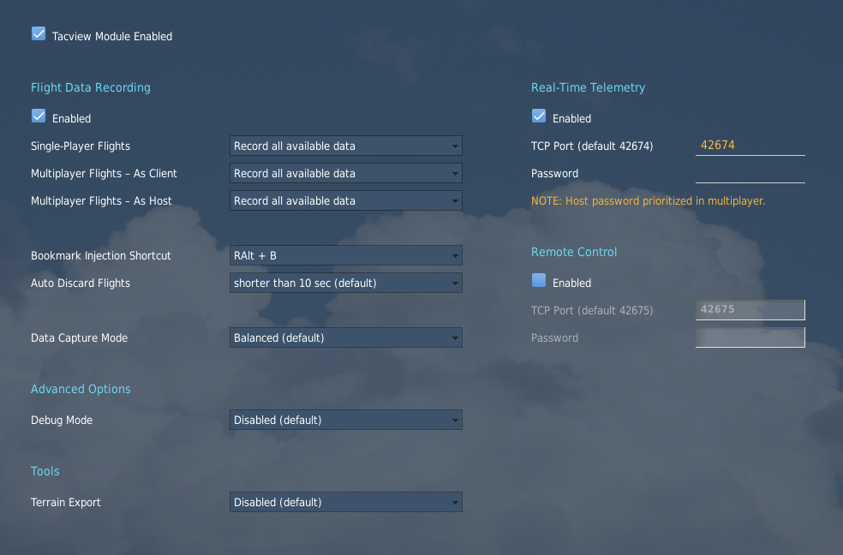The height and width of the screenshot is (555, 843).
Task: Click the Debug Mode label
Action: 62,421
